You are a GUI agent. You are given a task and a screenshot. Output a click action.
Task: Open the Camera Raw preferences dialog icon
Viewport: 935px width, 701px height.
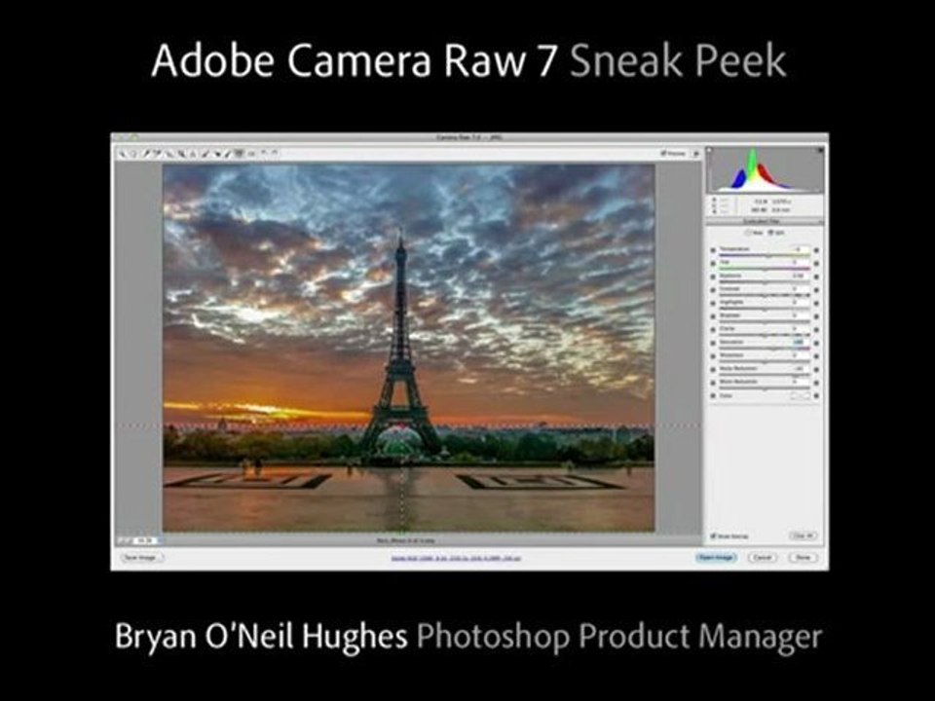[x=251, y=154]
